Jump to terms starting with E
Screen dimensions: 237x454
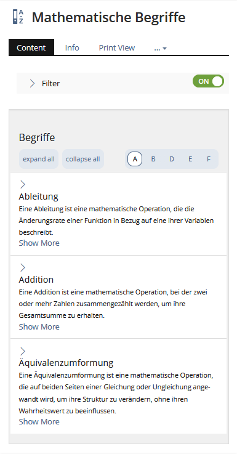190,159
